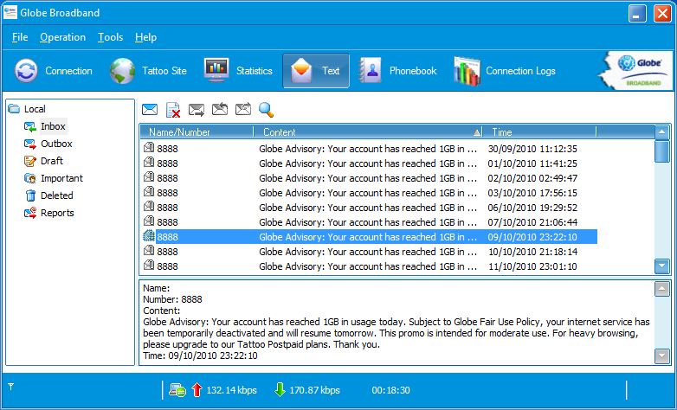Open the Important folder
This screenshot has height=410, width=677.
(53, 178)
